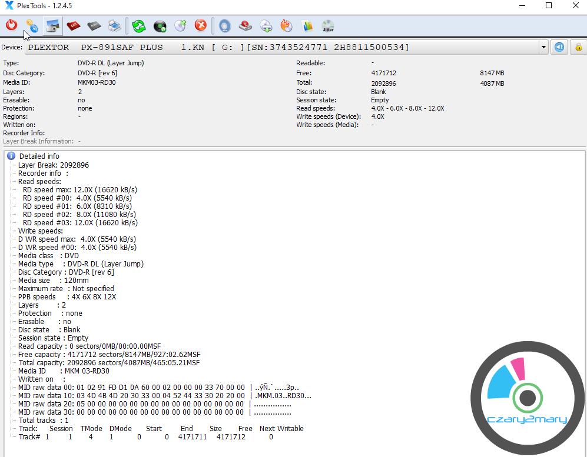Click the red X stop icon
This screenshot has width=587, height=457.
click(201, 26)
